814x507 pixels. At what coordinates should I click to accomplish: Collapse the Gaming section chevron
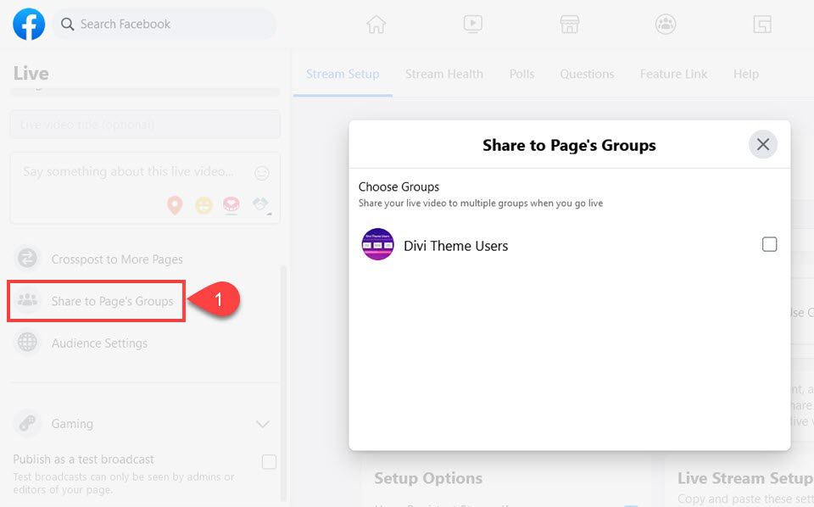point(263,424)
